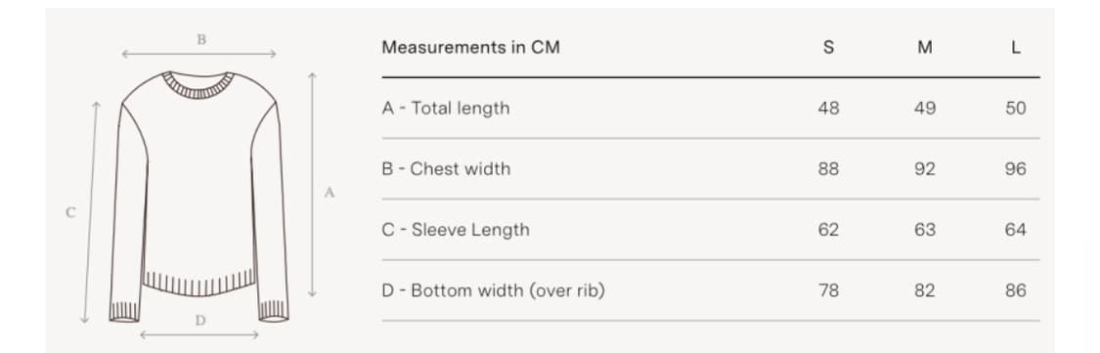This screenshot has height=353, width=1100.
Task: Select the L size column header
Action: 1016,48
